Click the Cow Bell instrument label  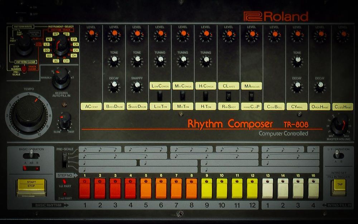[x=274, y=107]
